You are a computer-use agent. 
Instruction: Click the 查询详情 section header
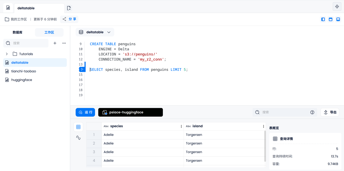pyautogui.click(x=286, y=139)
